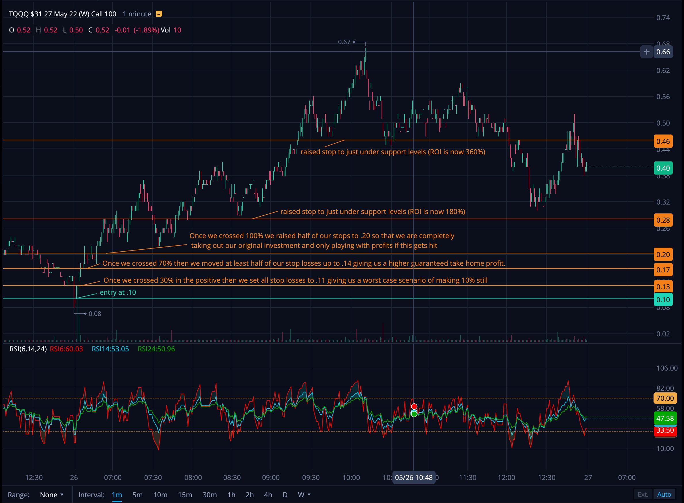Click the green 0.10 entry price label
This screenshot has height=503, width=684.
coord(663,300)
